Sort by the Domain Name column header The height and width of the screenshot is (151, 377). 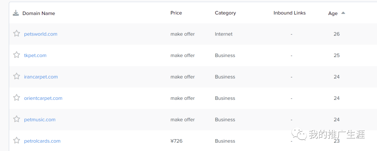(x=39, y=14)
